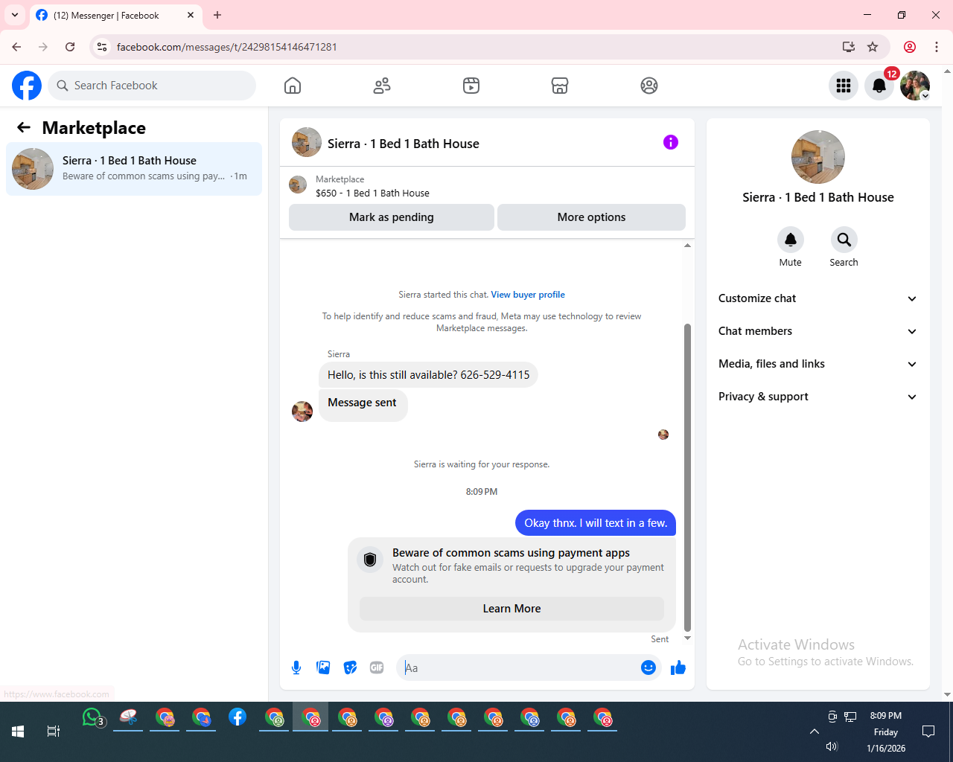
Task: Click chat scroll down arrow
Action: pos(687,638)
